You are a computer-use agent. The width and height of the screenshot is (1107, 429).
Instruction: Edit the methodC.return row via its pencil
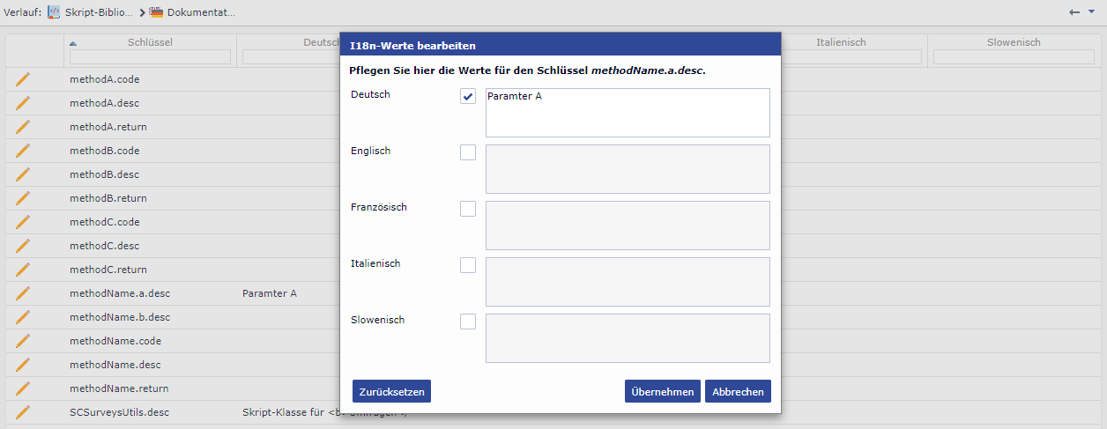[23, 270]
